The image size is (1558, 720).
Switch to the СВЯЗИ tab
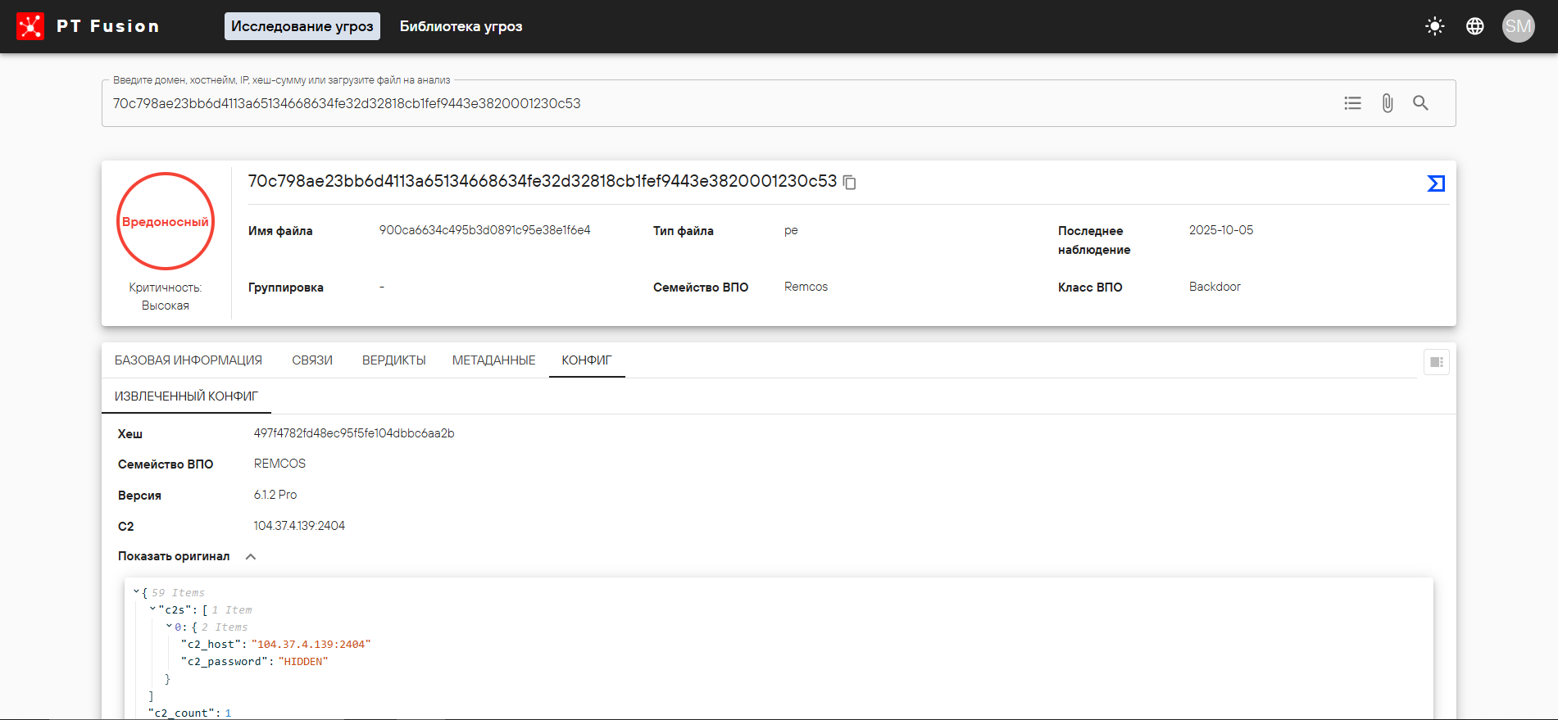pos(312,360)
